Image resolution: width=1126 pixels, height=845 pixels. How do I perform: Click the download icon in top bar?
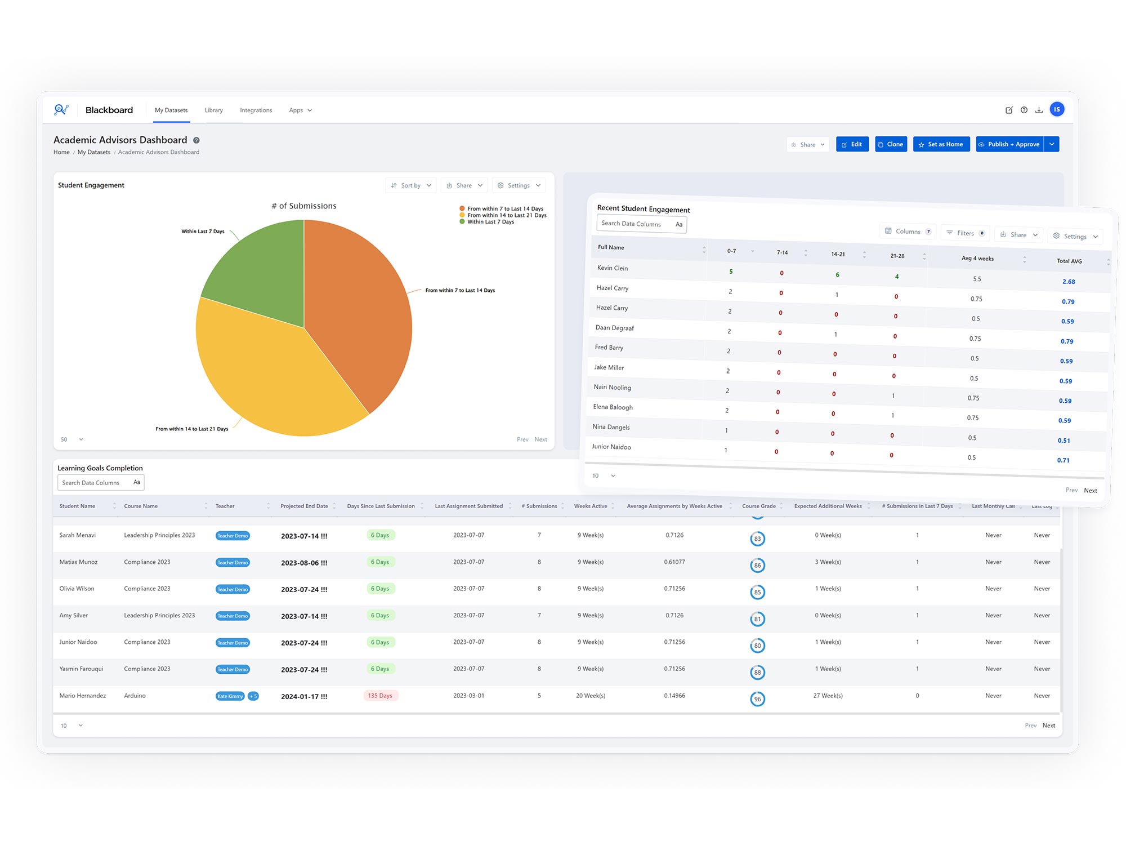coord(1039,110)
